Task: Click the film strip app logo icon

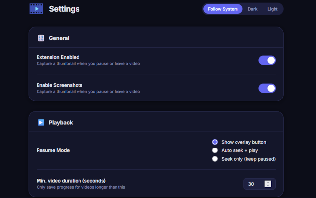Action: point(36,9)
